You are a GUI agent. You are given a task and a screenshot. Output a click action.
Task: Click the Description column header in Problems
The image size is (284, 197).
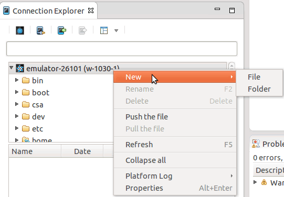(x=269, y=170)
